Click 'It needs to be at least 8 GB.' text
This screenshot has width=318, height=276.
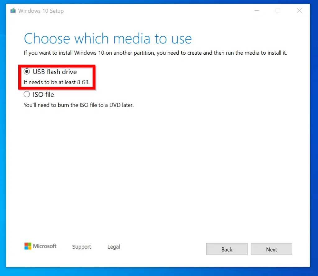[57, 82]
